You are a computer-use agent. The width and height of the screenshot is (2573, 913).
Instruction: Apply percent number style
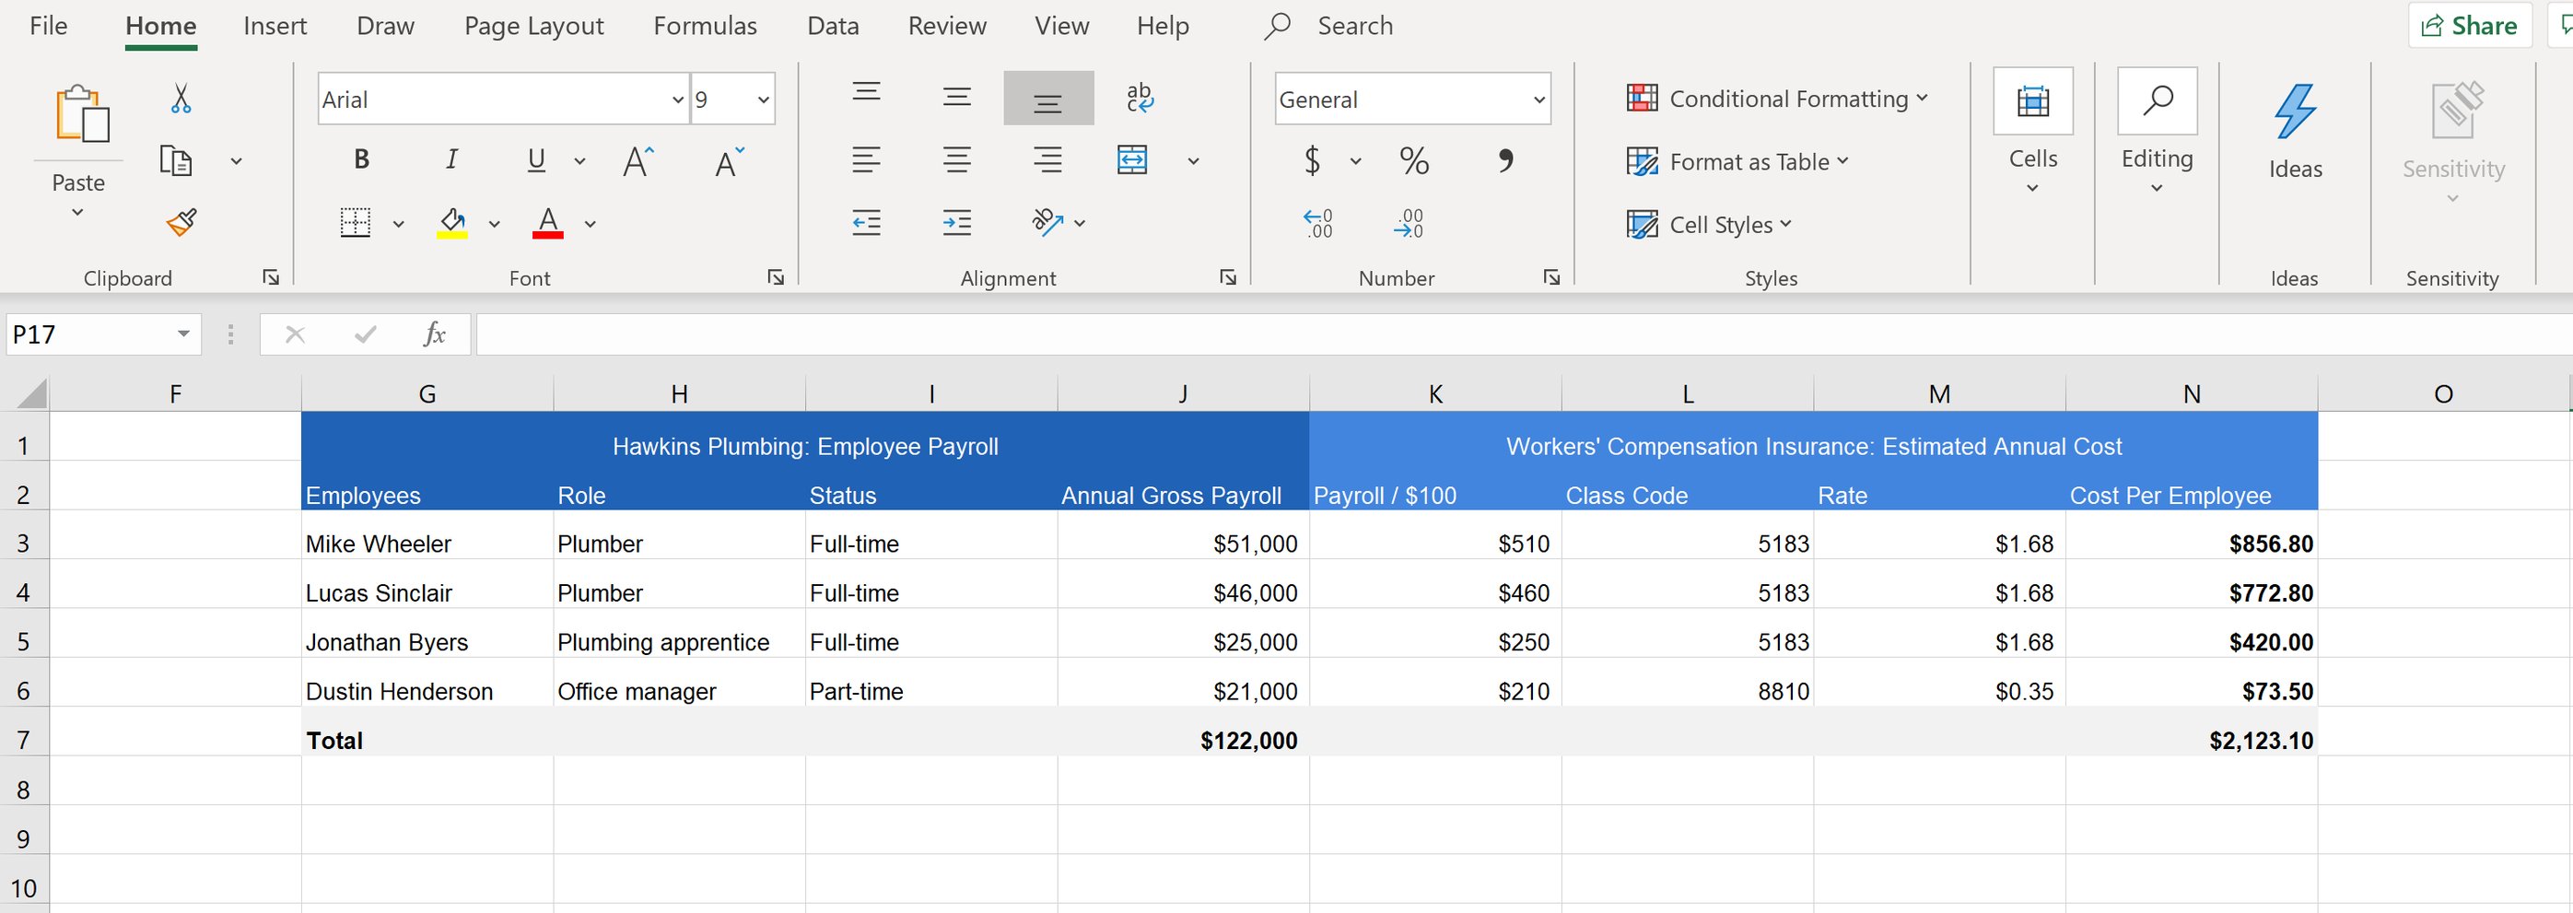point(1412,159)
